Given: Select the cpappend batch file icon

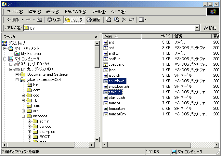Looking at the screenshot, I should (x=105, y=64).
